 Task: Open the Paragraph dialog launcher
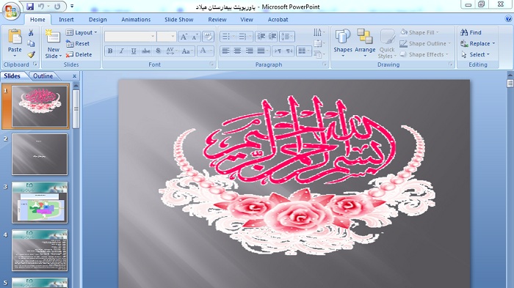click(325, 64)
